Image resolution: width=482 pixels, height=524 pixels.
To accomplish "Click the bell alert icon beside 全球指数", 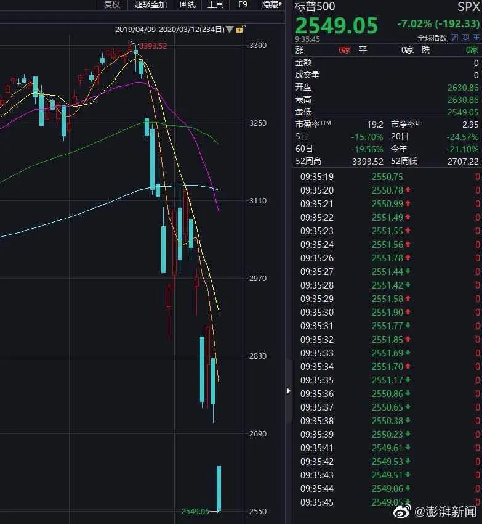I will 465,38.
